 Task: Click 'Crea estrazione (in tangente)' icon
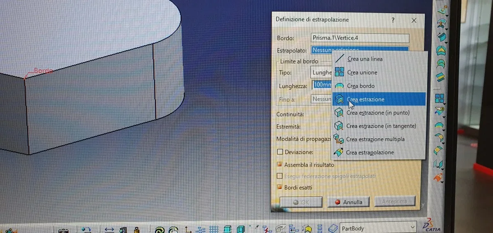(x=339, y=126)
